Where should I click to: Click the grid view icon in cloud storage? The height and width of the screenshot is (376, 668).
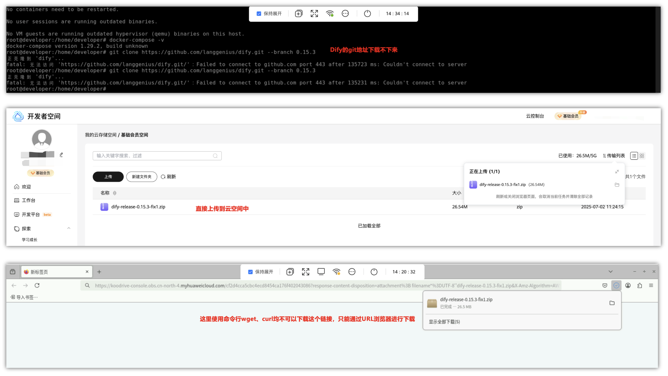tap(642, 156)
